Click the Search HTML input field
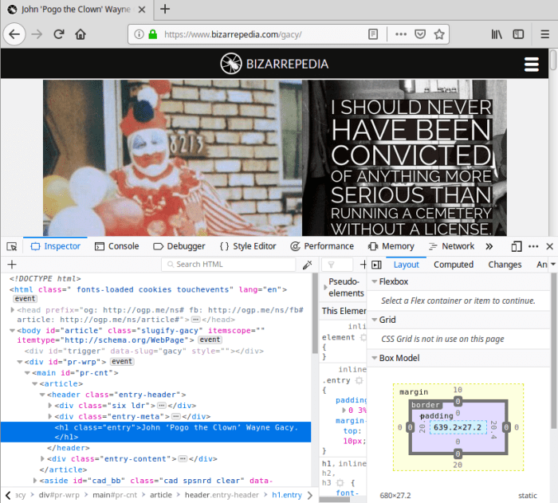This screenshot has width=558, height=503. tap(231, 265)
